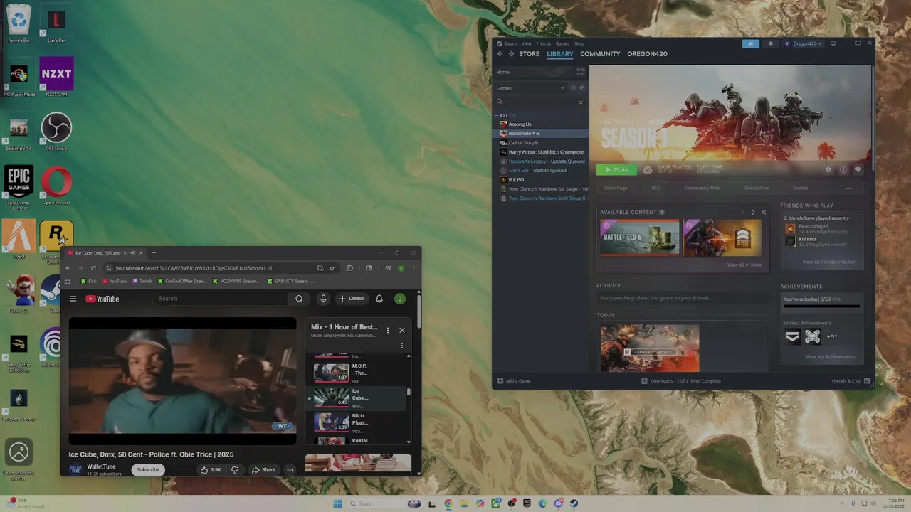Focus the YouTube search field
The image size is (911, 512).
221,299
